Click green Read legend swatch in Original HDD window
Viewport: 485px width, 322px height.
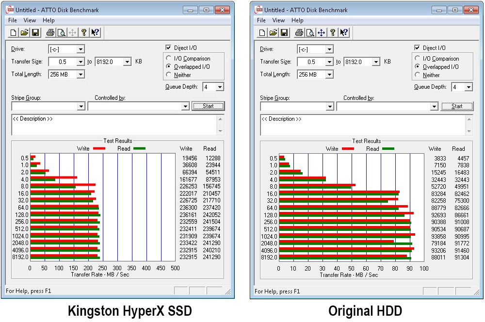pos(388,149)
